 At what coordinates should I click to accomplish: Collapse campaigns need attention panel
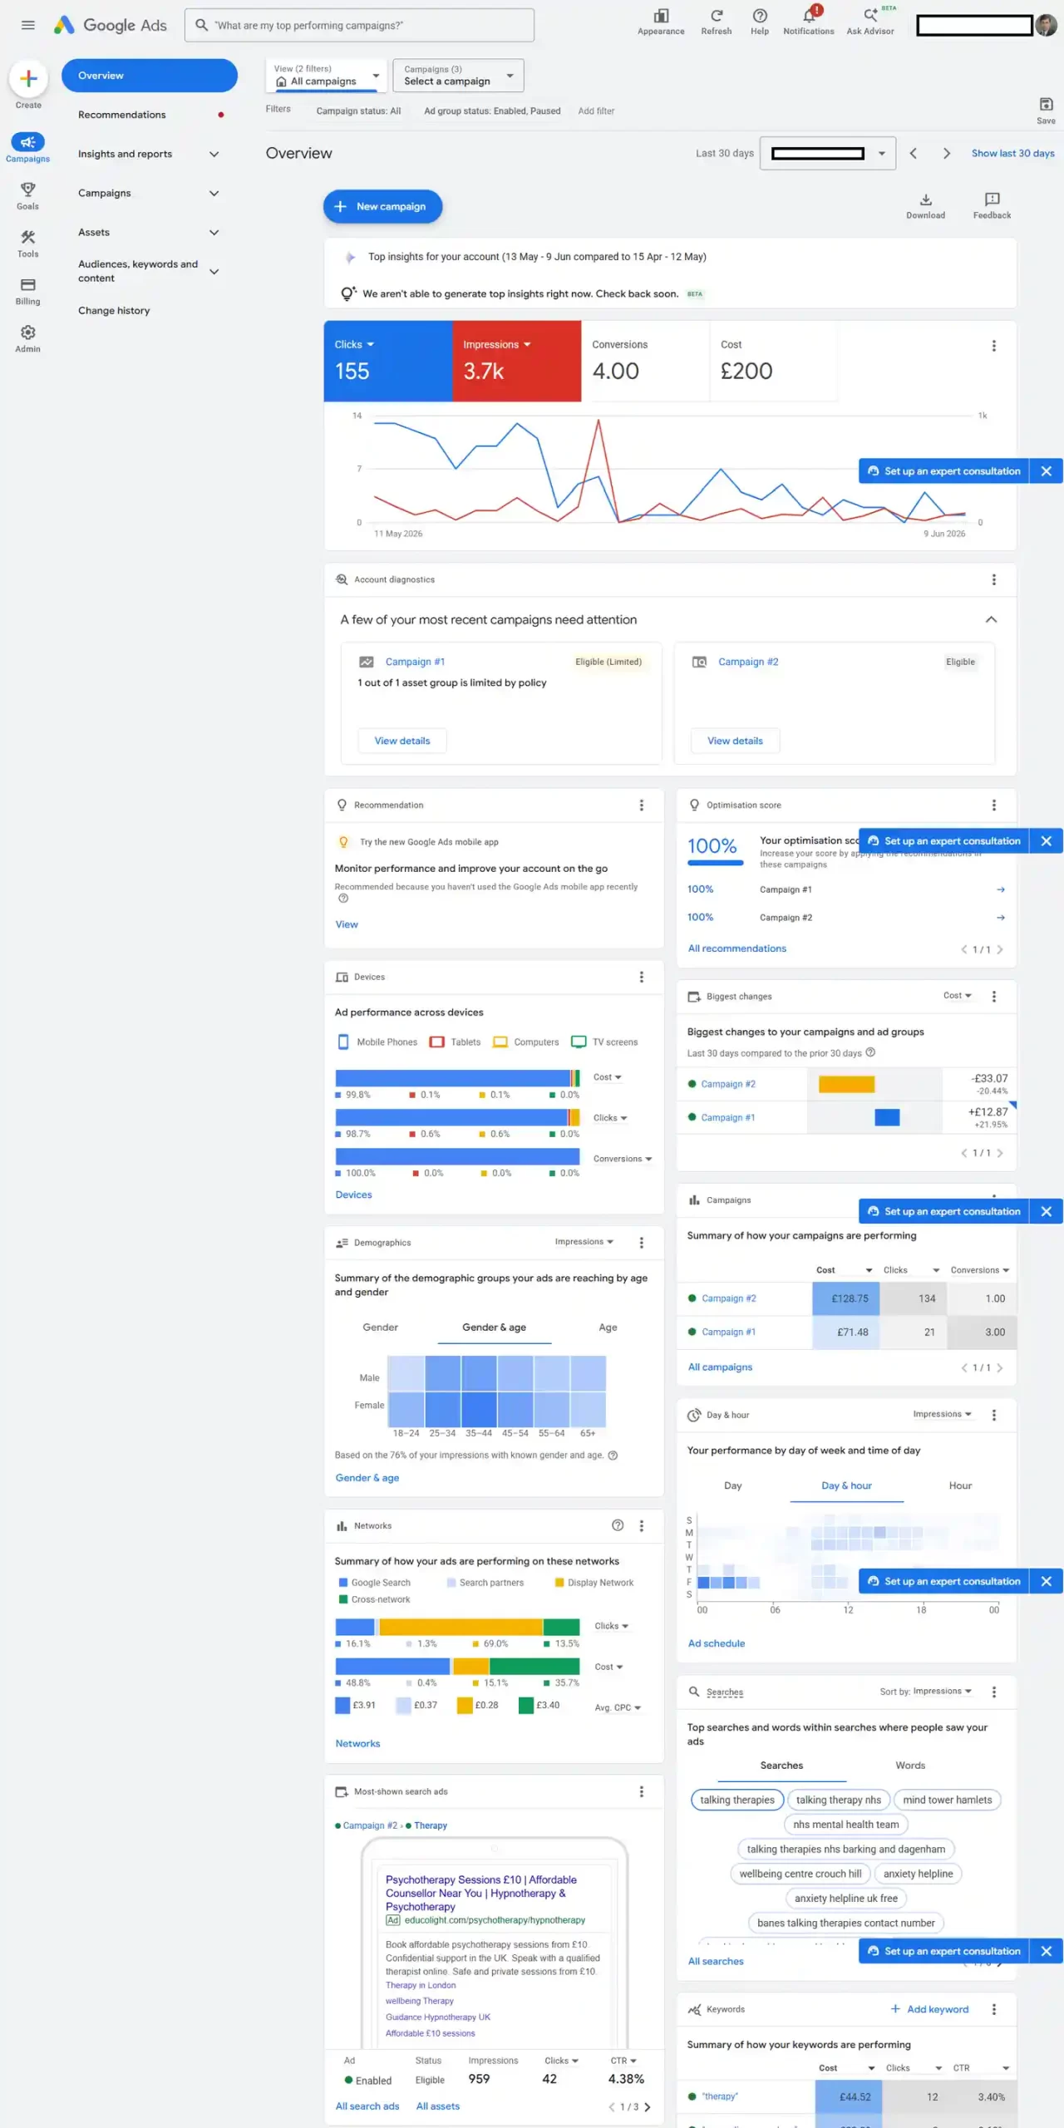point(991,619)
